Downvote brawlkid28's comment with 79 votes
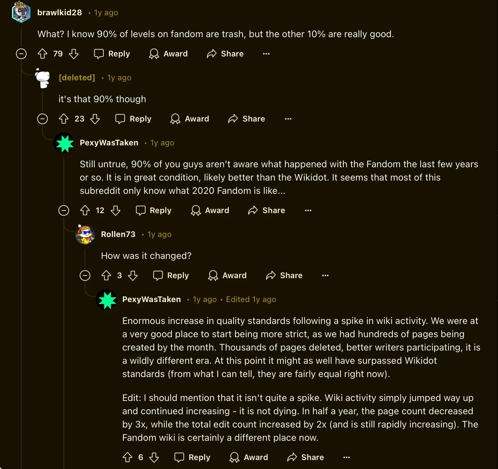 74,54
